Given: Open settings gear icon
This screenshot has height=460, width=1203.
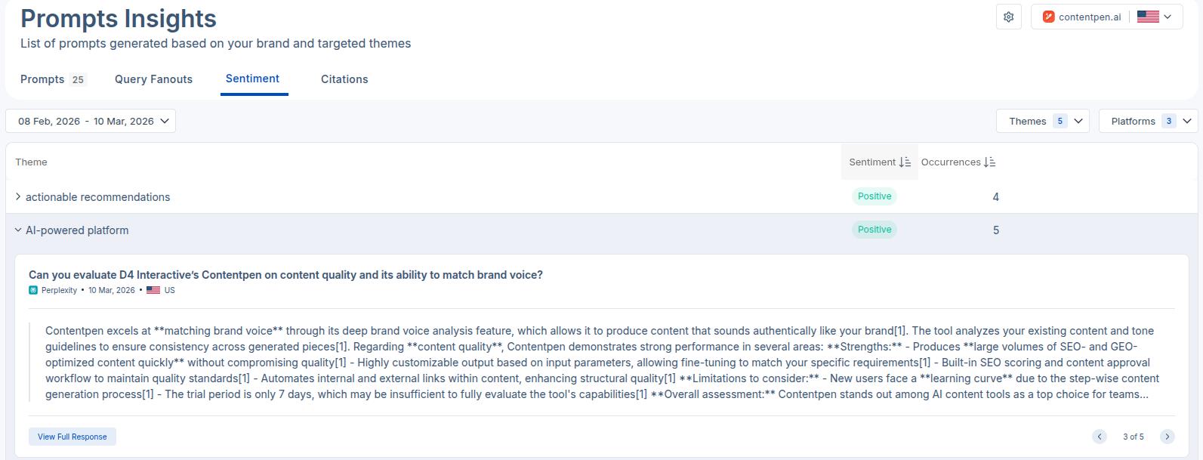Looking at the screenshot, I should point(1008,17).
